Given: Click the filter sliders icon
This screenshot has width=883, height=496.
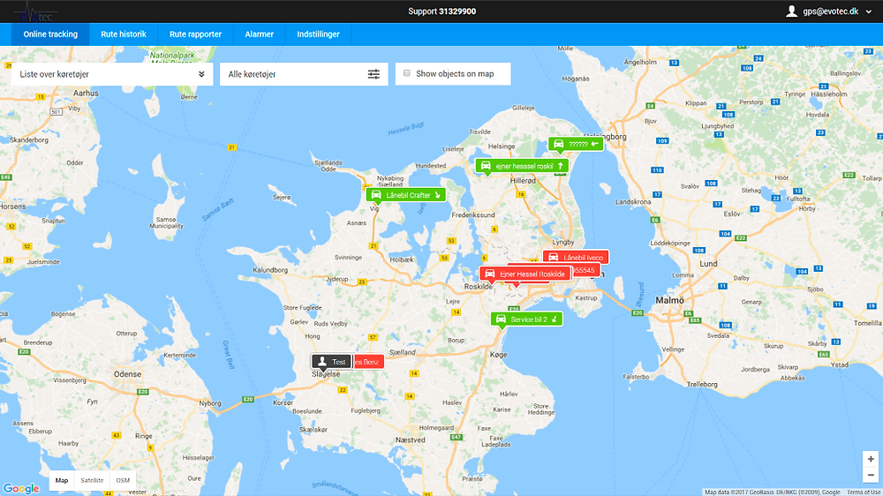Looking at the screenshot, I should point(374,74).
